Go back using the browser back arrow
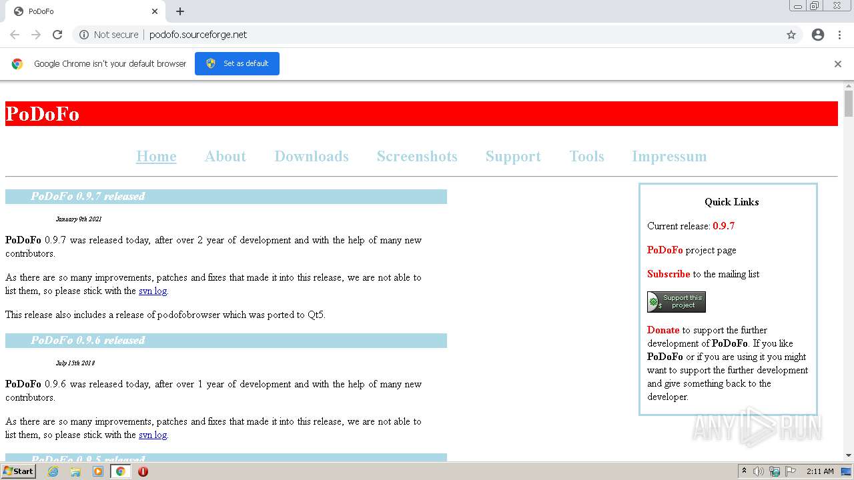 [x=15, y=35]
